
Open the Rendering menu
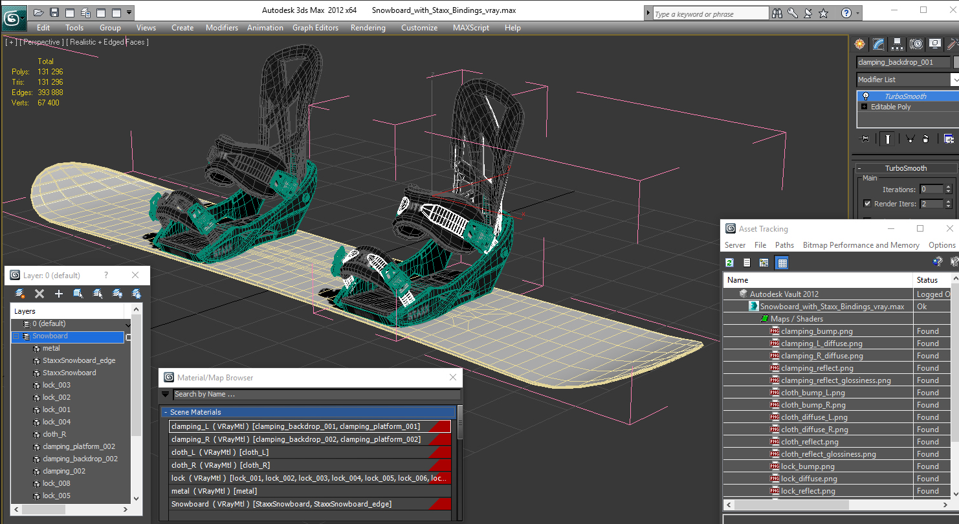tap(368, 28)
